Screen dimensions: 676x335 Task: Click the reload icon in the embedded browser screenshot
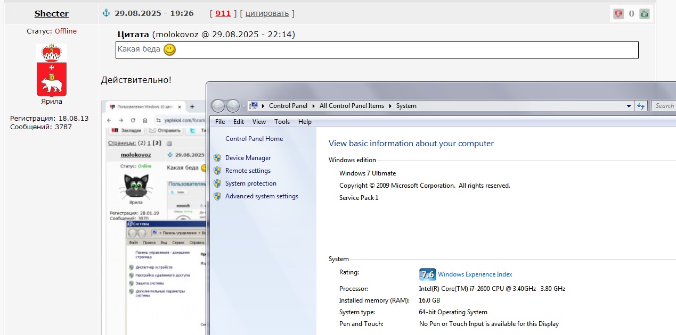(133, 120)
